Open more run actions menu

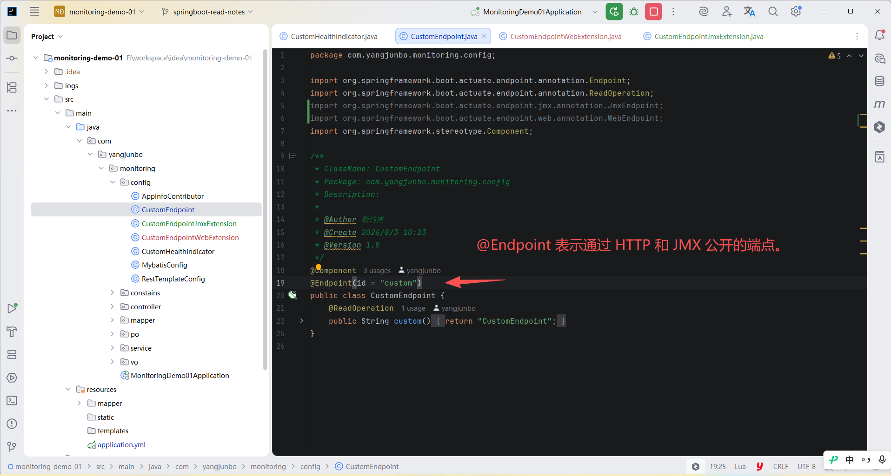click(673, 12)
